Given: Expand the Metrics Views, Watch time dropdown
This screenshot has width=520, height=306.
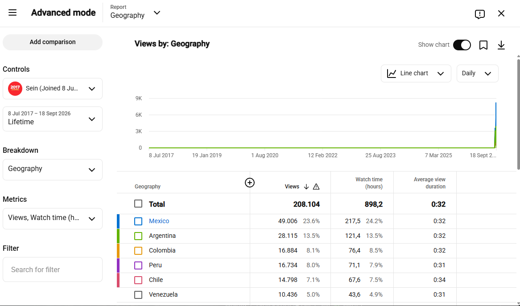Looking at the screenshot, I should [x=53, y=219].
